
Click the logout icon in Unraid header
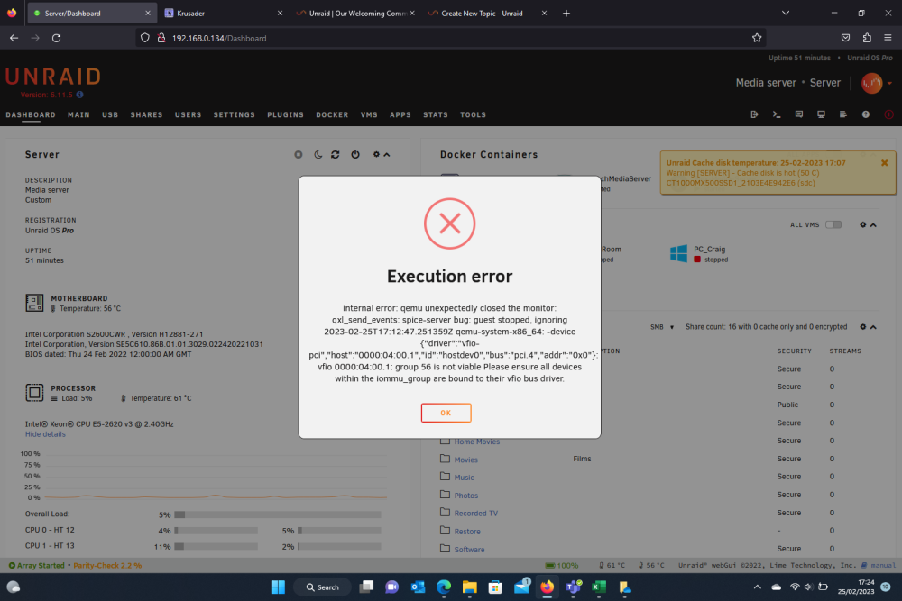tap(754, 114)
